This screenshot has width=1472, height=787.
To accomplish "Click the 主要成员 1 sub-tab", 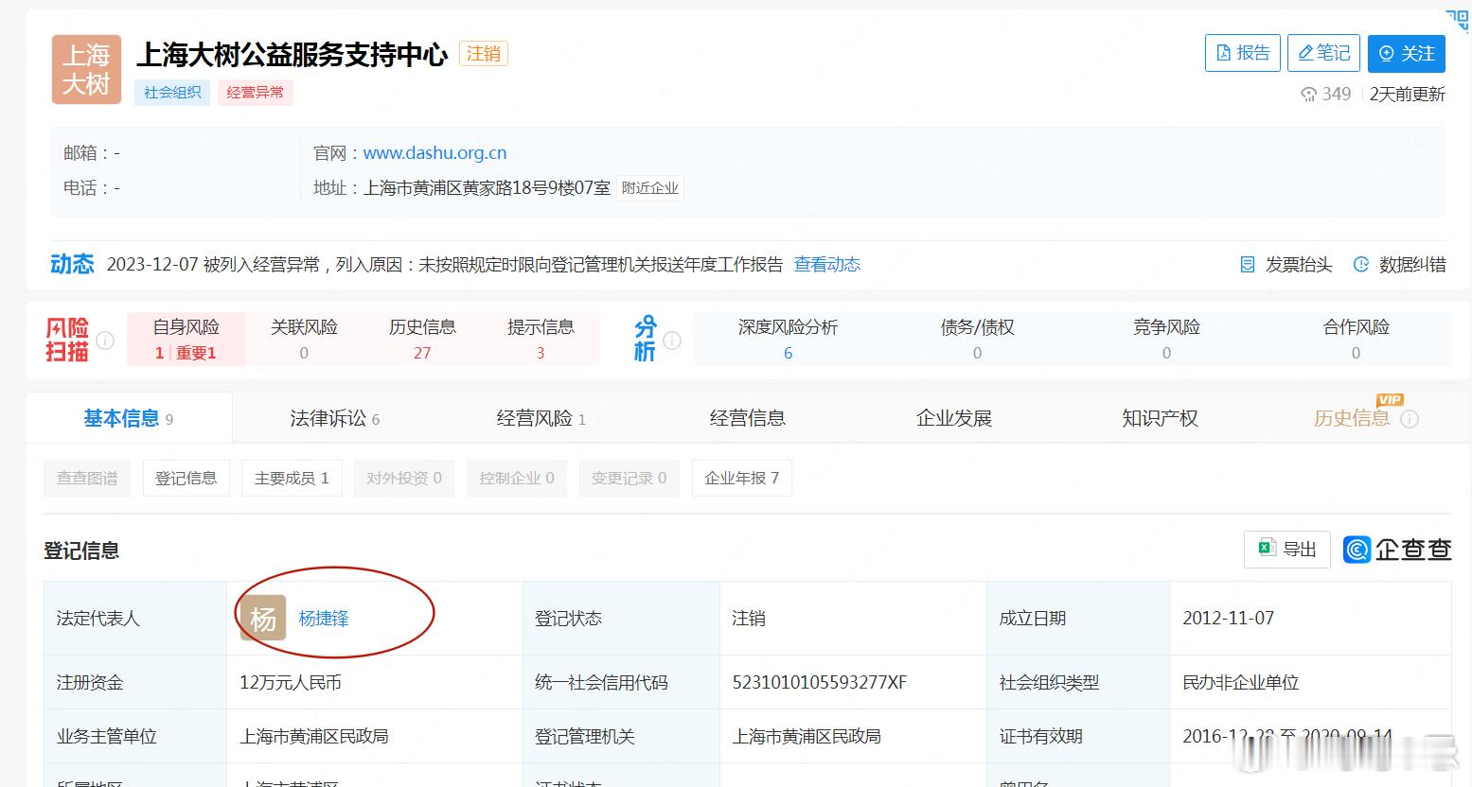I will pyautogui.click(x=292, y=478).
